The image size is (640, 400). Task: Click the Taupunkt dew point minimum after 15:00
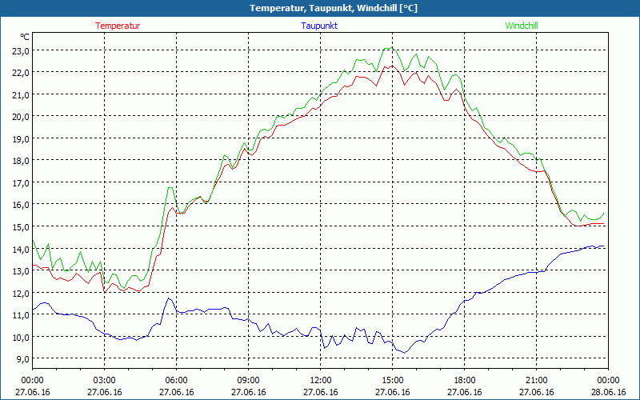[x=404, y=353]
